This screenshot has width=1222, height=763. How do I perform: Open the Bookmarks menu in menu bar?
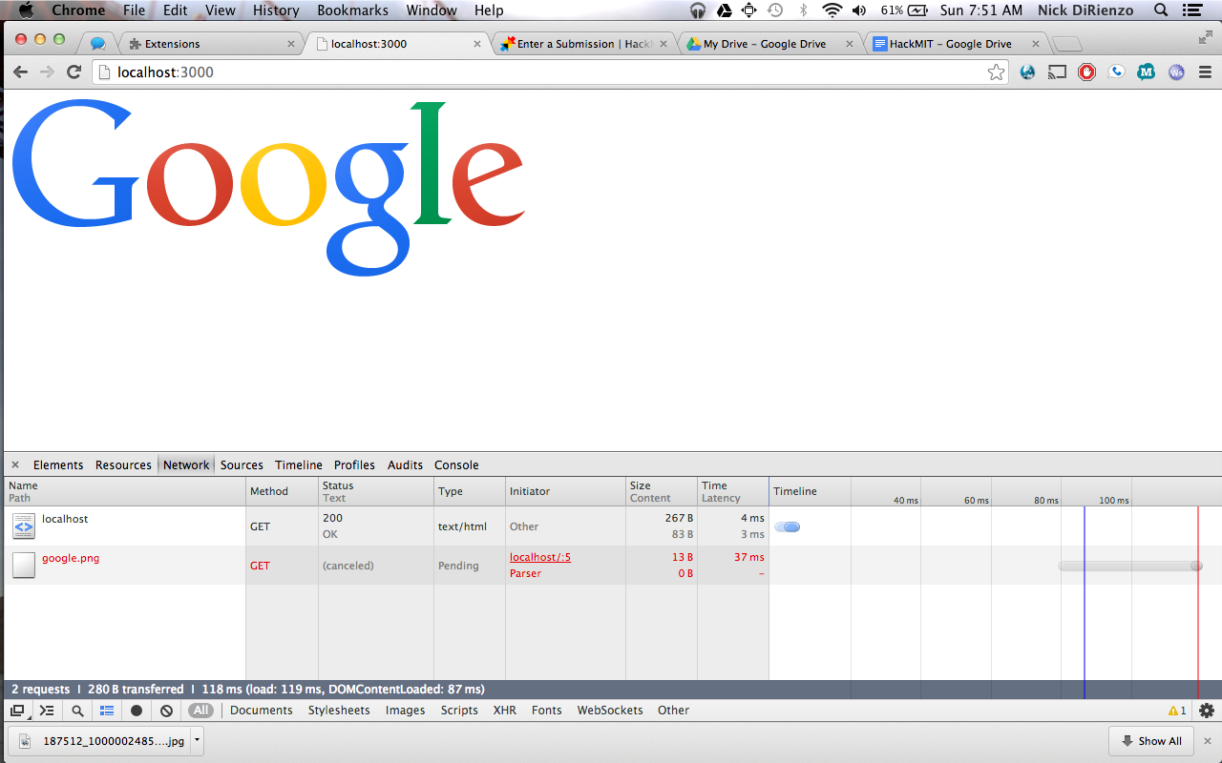[352, 10]
